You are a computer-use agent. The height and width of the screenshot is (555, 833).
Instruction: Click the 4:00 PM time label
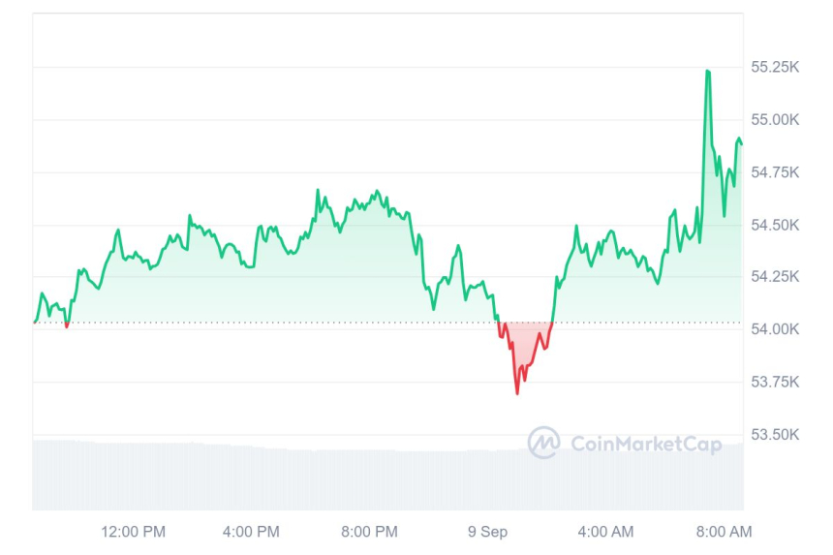pos(251,531)
